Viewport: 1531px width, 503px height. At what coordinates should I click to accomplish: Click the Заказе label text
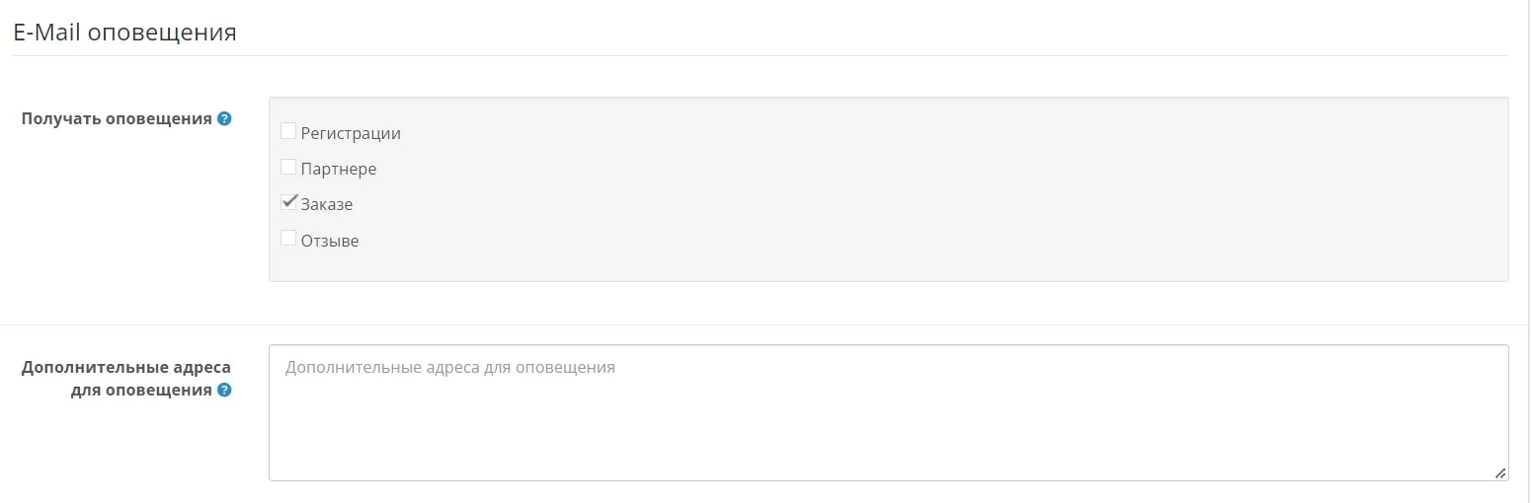[x=327, y=204]
